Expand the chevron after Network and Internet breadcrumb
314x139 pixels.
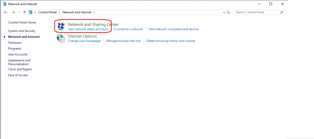(x=94, y=12)
